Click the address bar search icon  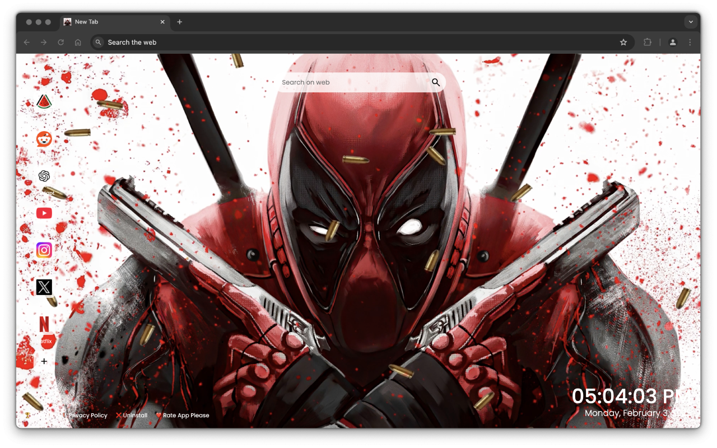coord(99,42)
